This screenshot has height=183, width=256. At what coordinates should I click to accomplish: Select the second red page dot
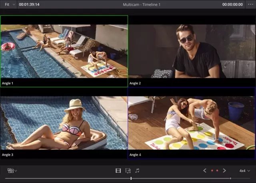(217, 171)
